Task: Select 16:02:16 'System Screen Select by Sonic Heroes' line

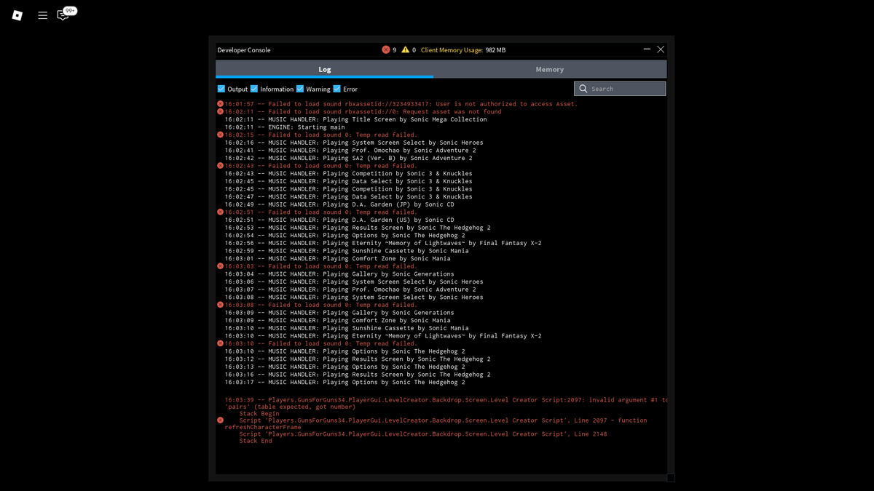Action: click(354, 143)
